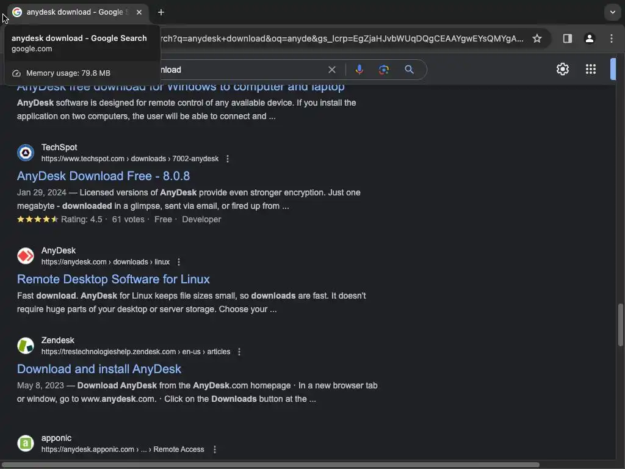625x469 pixels.
Task: Click the horizontal scrollbar at bottom
Action: (x=270, y=465)
